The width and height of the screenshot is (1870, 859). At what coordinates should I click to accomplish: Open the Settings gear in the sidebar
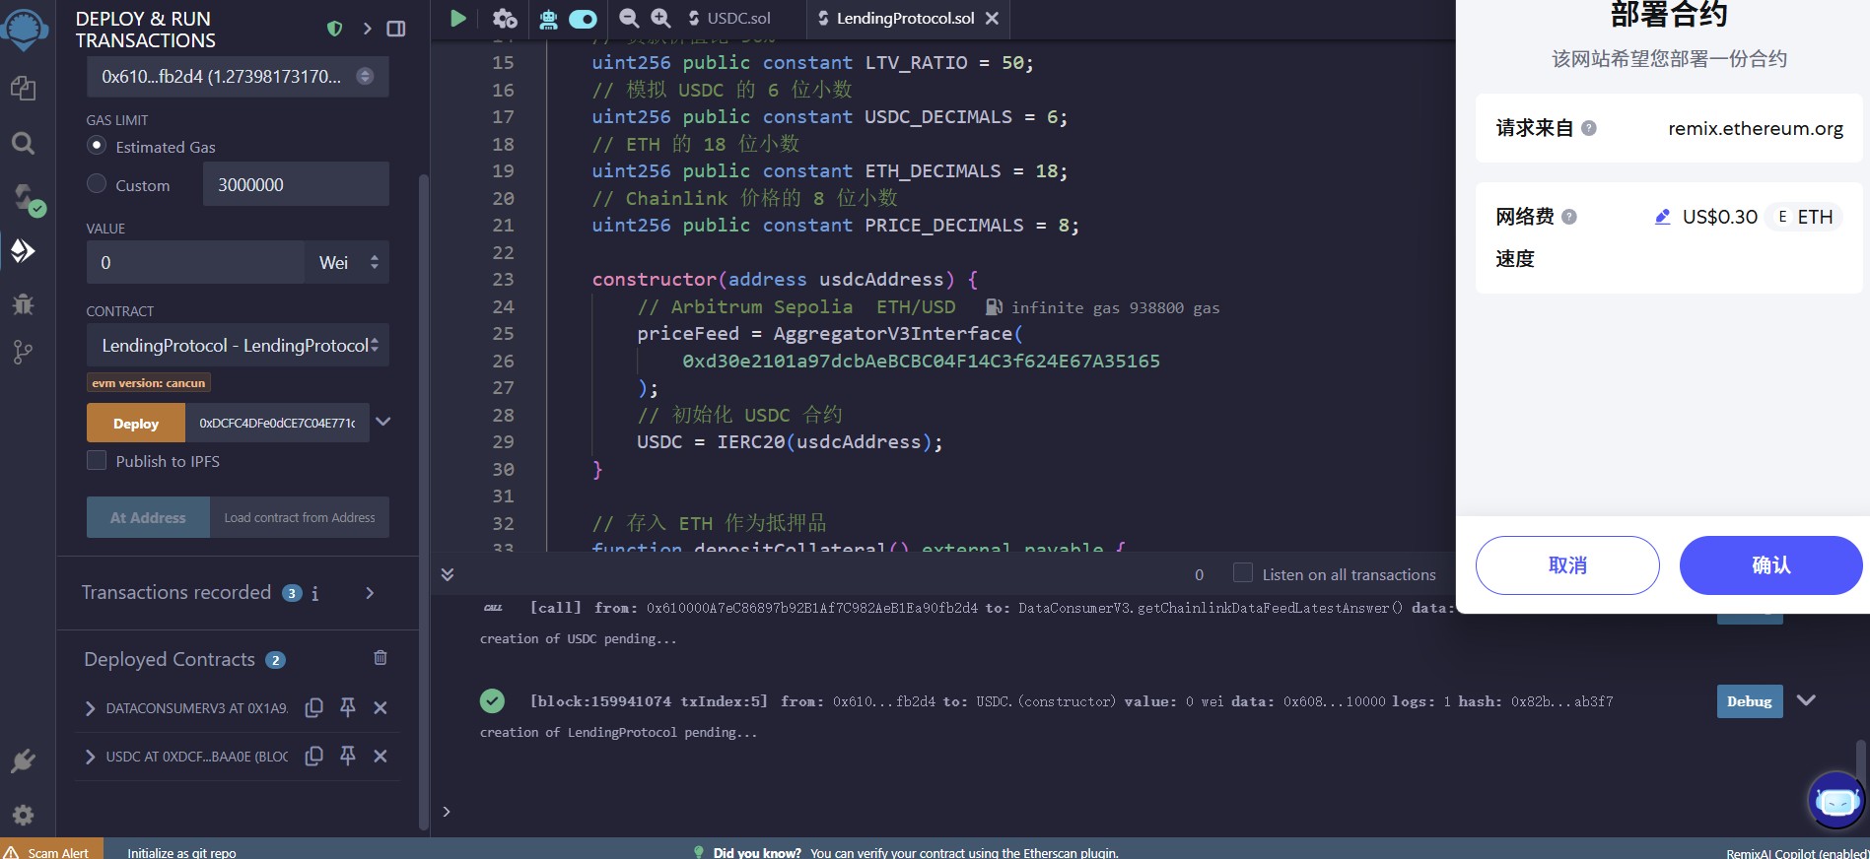[23, 815]
